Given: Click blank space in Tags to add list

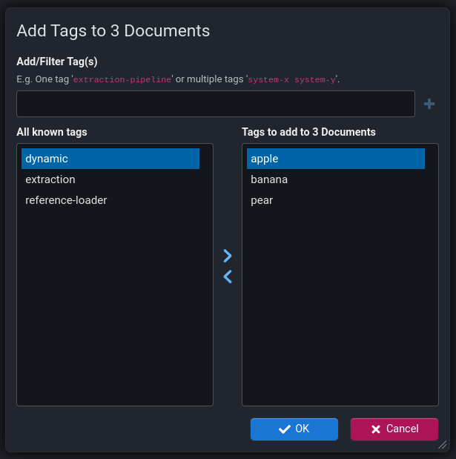Looking at the screenshot, I should click(x=340, y=311).
